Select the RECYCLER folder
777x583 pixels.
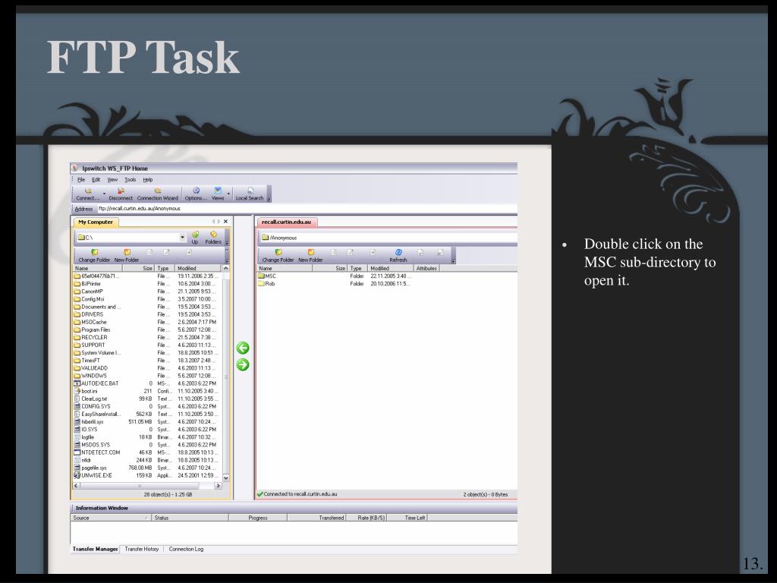91,338
